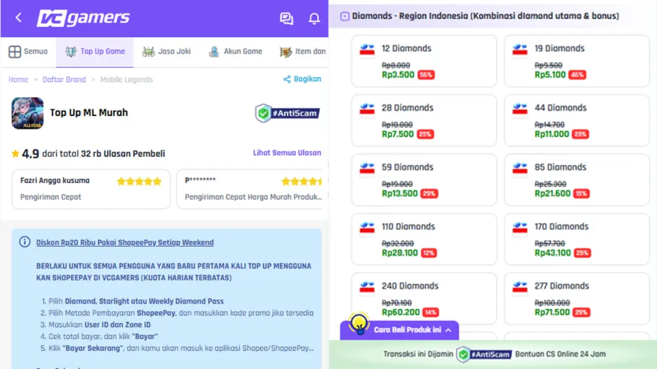Click the info icon in promo box

pos(25,242)
